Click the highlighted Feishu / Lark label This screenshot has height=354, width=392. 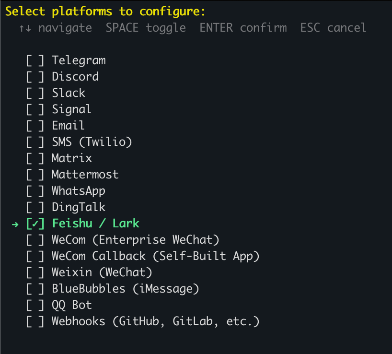coord(95,224)
